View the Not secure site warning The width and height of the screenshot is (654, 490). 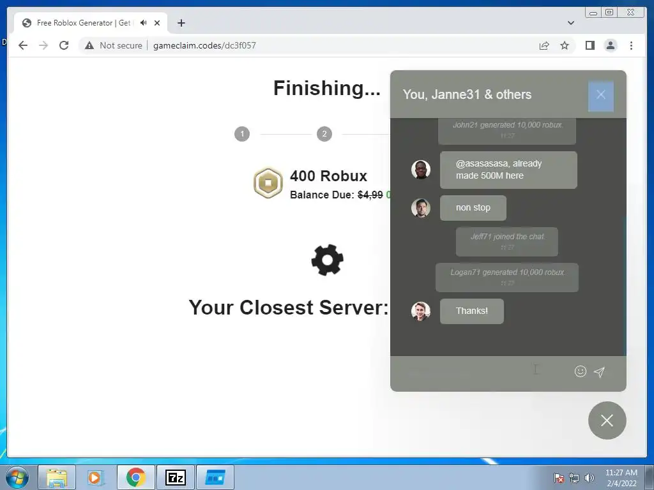pyautogui.click(x=114, y=45)
